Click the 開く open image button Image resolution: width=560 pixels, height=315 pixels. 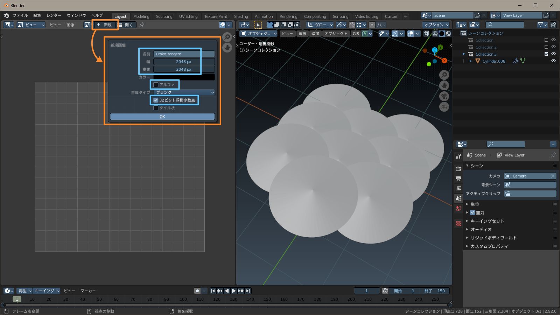126,25
